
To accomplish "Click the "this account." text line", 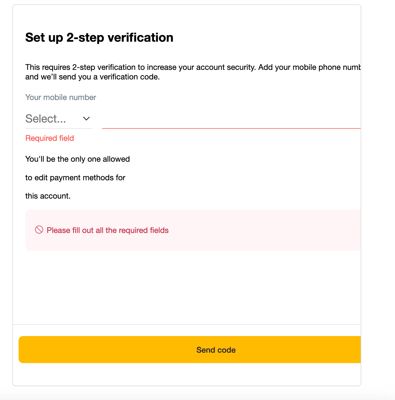I will coord(48,196).
